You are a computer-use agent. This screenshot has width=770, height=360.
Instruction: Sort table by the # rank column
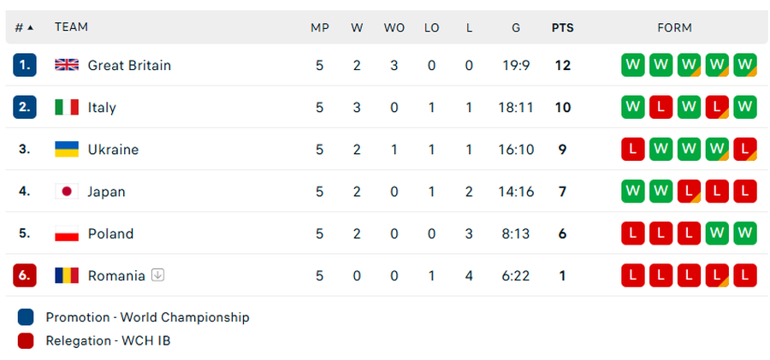point(24,27)
